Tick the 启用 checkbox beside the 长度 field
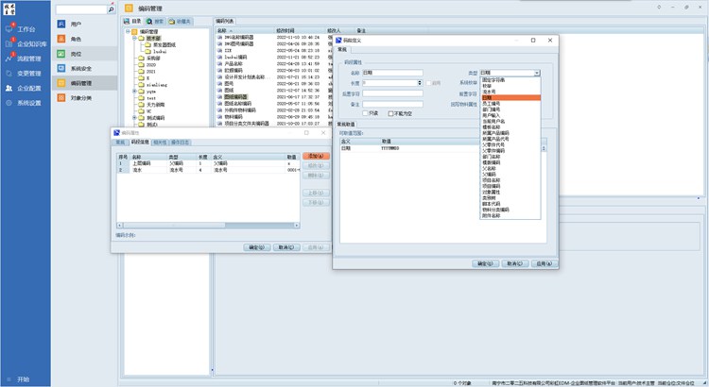Image resolution: width=709 pixels, height=387 pixels. point(429,82)
